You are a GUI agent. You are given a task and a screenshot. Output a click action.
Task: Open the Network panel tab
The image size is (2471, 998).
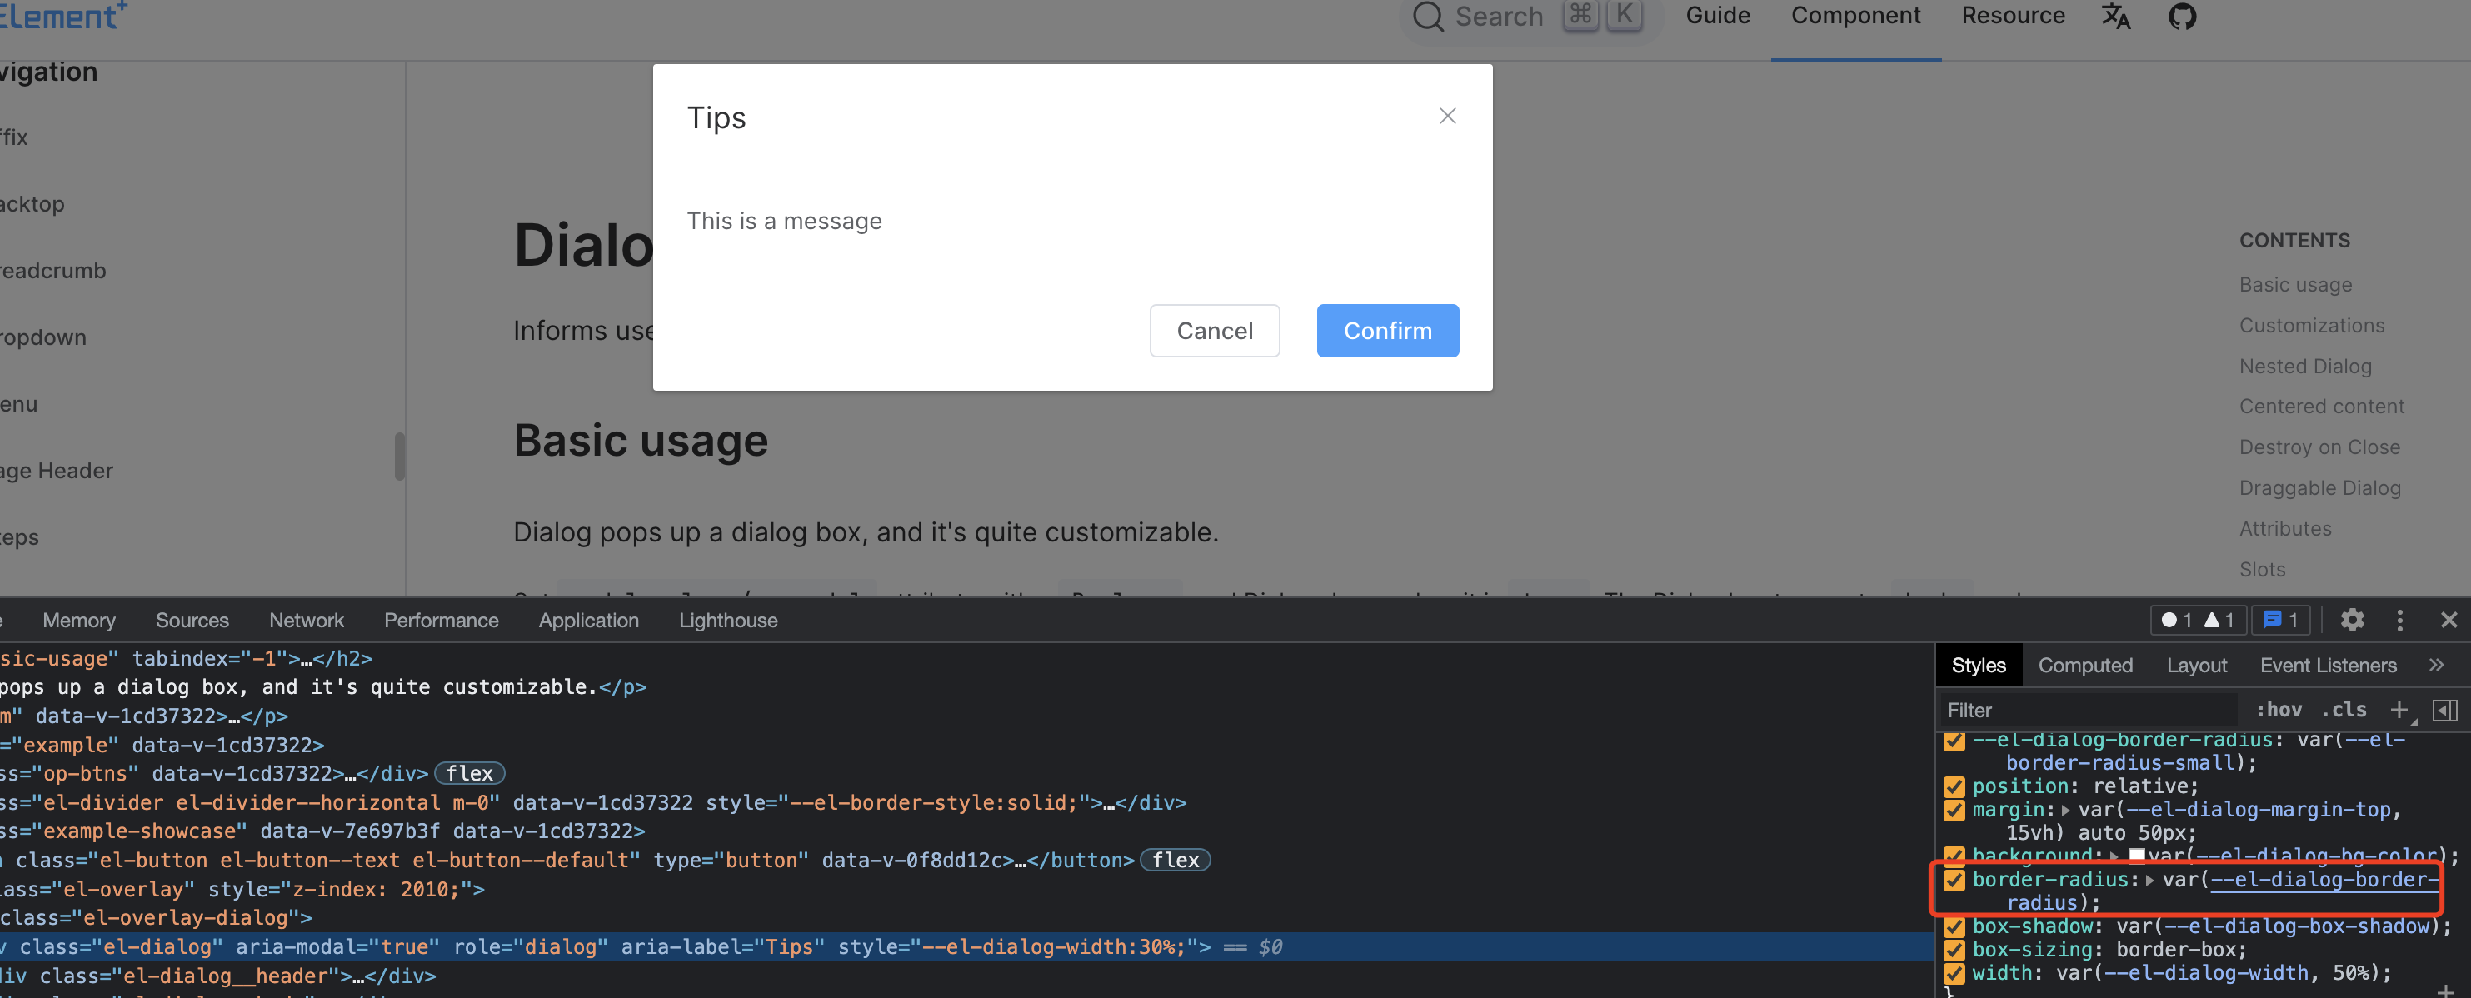click(306, 620)
